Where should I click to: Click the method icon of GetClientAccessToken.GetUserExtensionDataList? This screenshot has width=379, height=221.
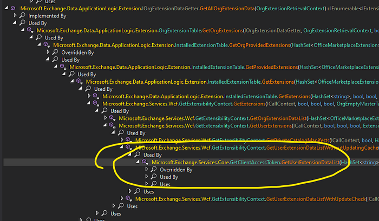click(145, 162)
